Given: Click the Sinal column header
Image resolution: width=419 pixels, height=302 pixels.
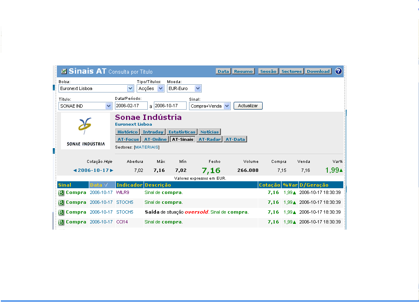Looking at the screenshot, I should click(x=73, y=185).
